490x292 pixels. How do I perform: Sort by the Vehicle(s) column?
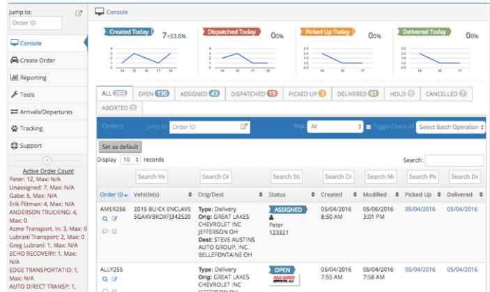162,194
